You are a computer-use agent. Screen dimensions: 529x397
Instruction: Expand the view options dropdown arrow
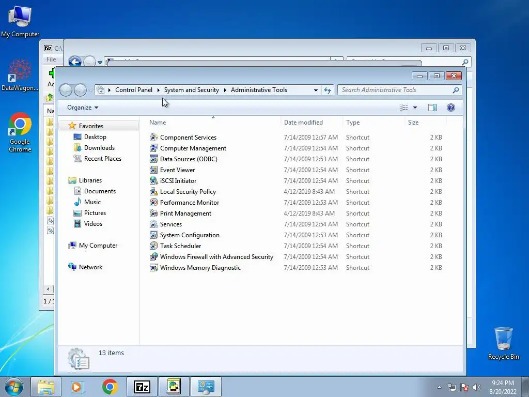(415, 108)
